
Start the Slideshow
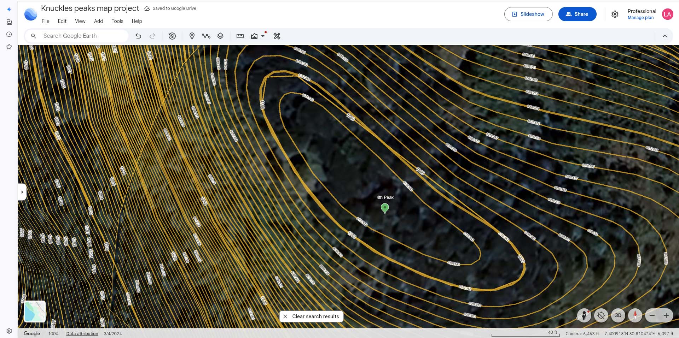point(528,14)
